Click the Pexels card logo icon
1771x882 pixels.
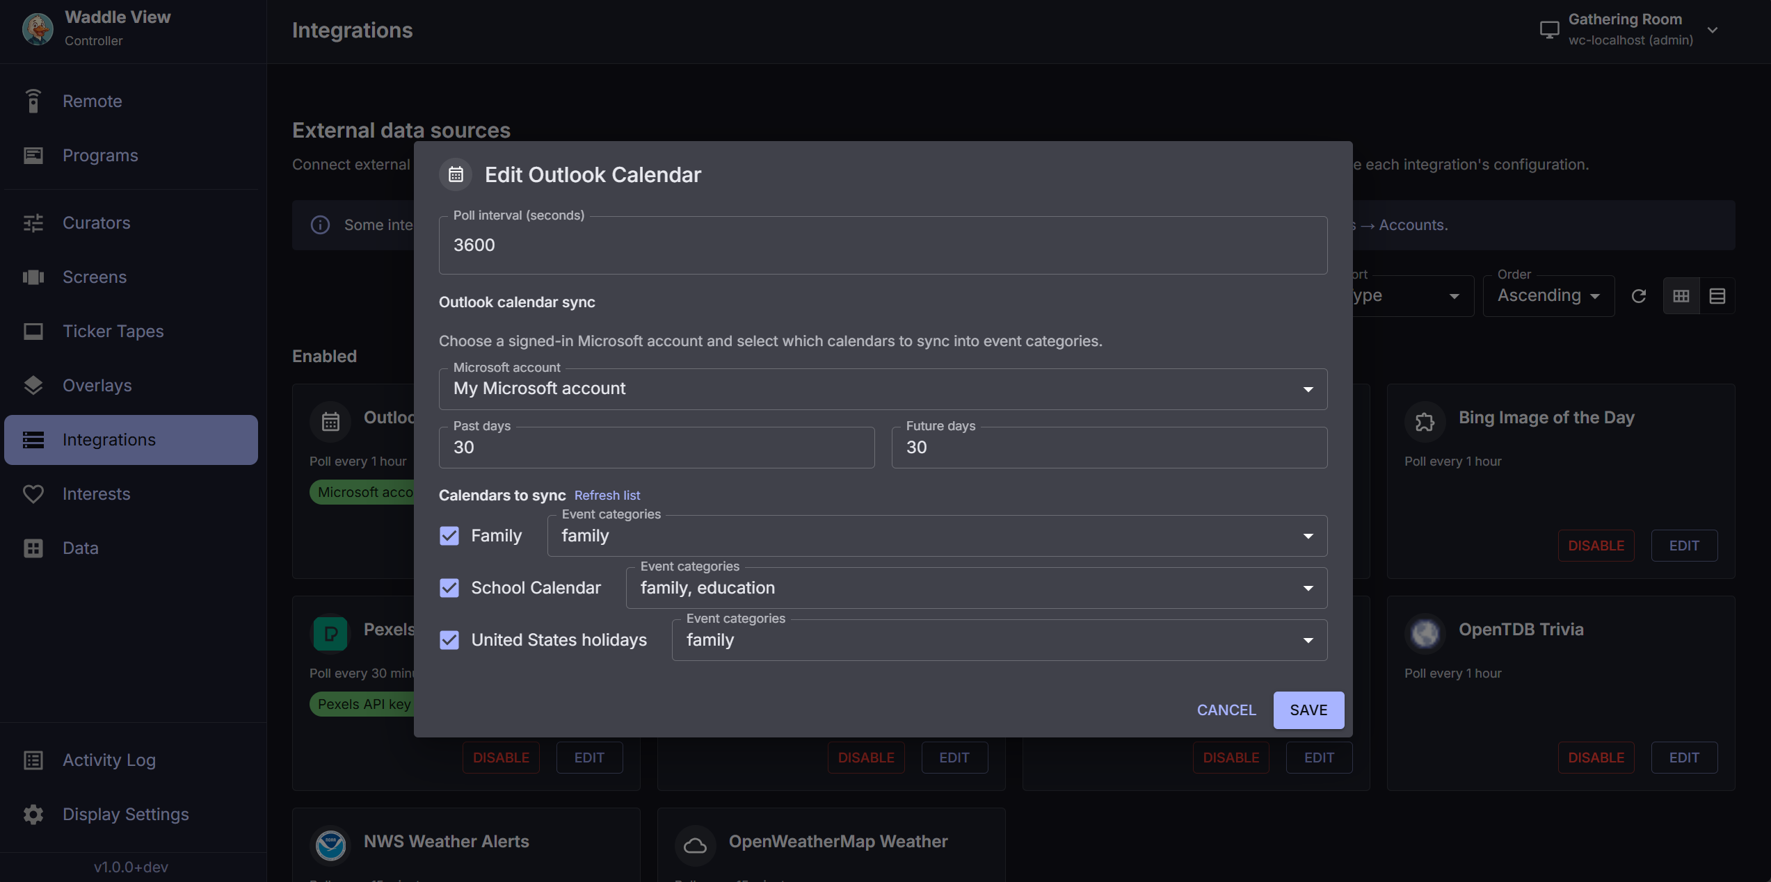330,634
